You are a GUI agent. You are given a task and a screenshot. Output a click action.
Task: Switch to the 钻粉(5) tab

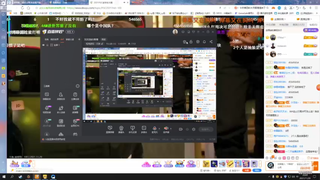[313, 25]
